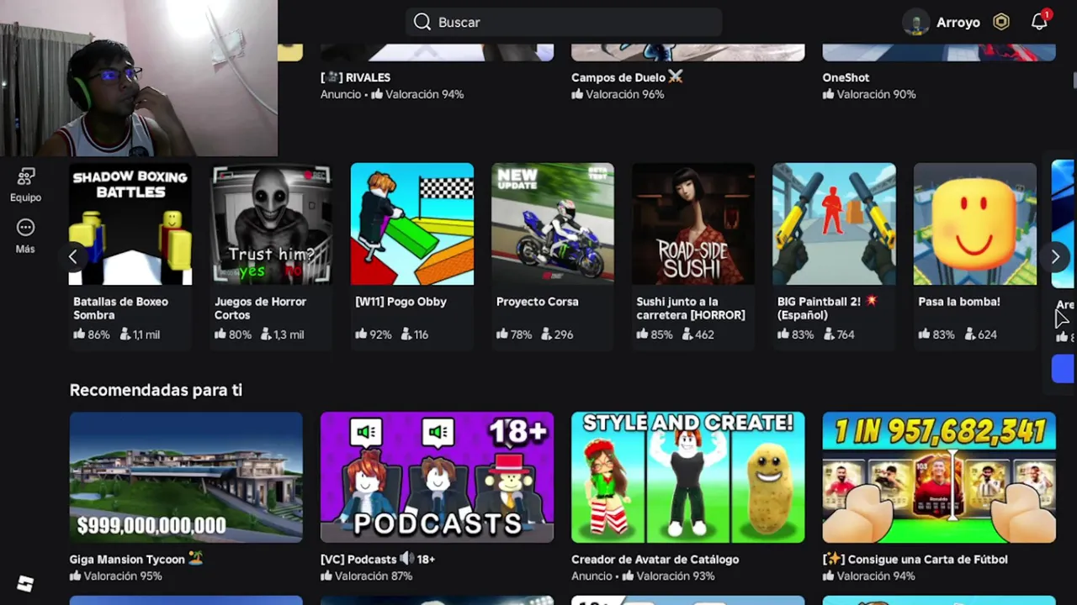Open Road-Side Sushi thumbnail

pos(693,224)
